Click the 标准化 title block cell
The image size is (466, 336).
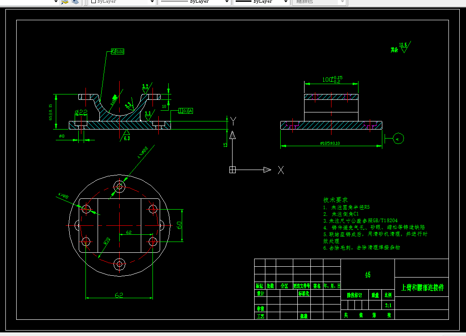pyautogui.click(x=304, y=293)
